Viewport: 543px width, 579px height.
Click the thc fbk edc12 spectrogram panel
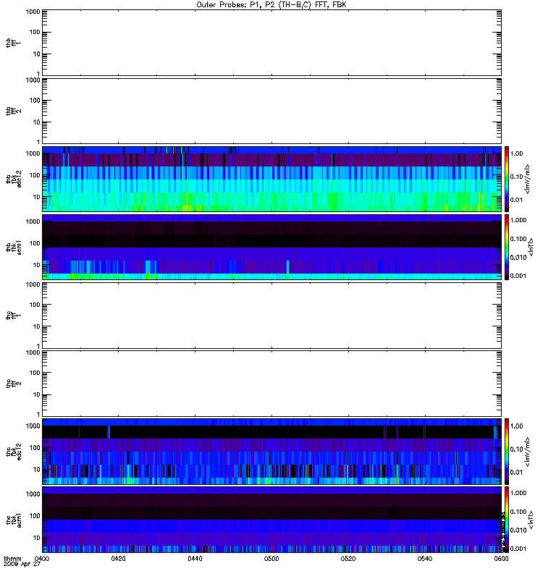tap(272, 452)
